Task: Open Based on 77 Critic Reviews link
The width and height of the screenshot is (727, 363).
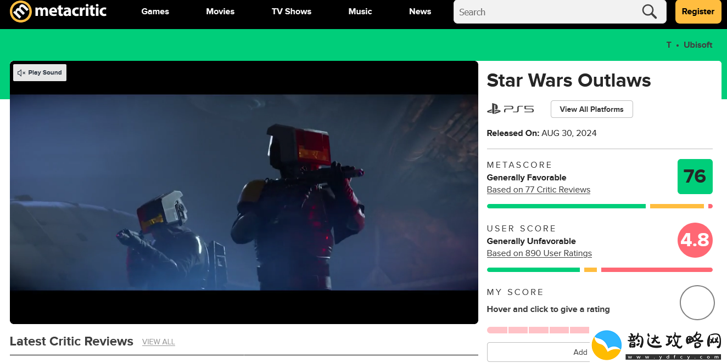Action: [x=539, y=190]
